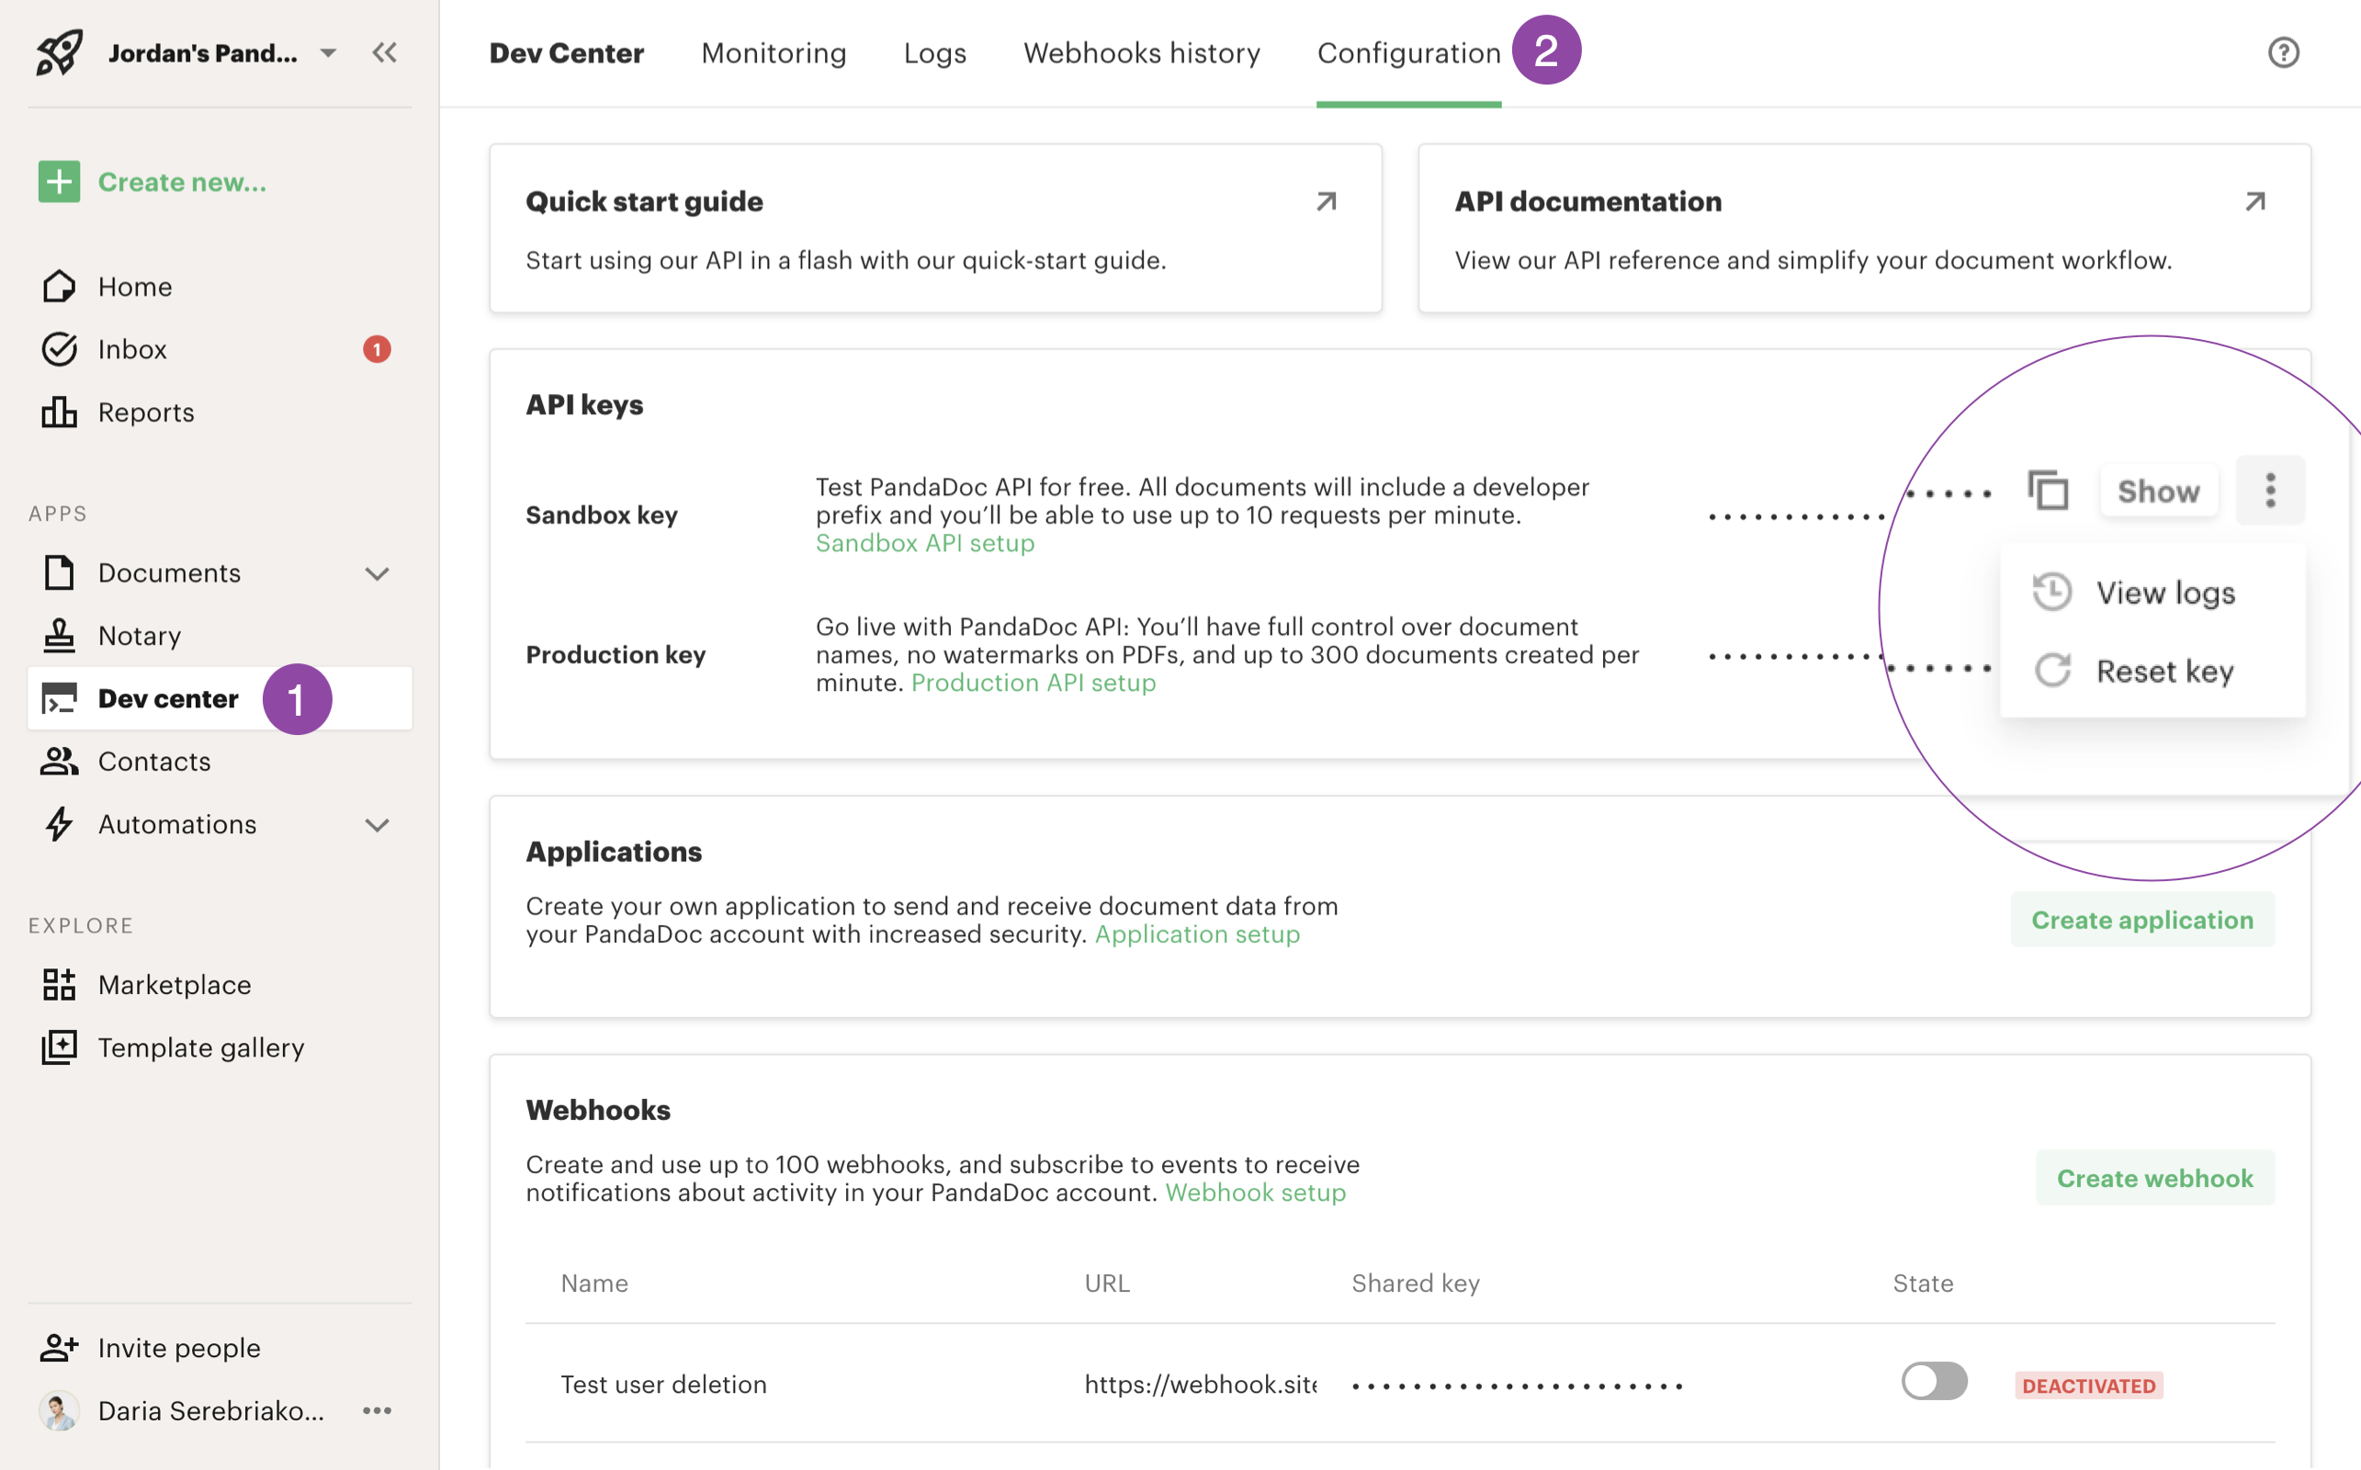Collapse the sidebar with double chevron icon
Image resolution: width=2361 pixels, height=1470 pixels.
385,52
